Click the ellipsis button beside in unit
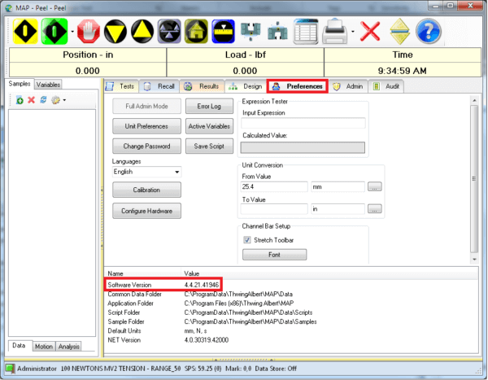The width and height of the screenshot is (488, 380). click(x=375, y=208)
